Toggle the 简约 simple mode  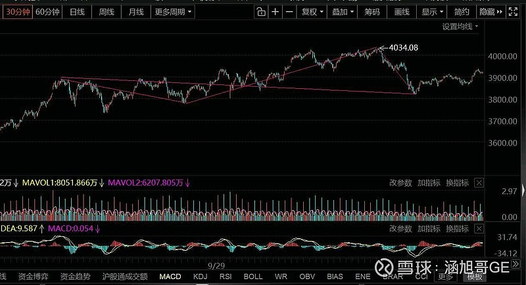pos(462,12)
